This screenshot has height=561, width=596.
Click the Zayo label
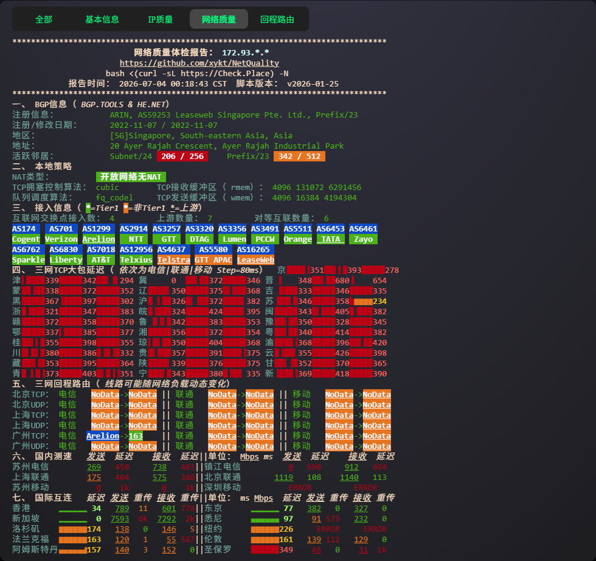(364, 239)
